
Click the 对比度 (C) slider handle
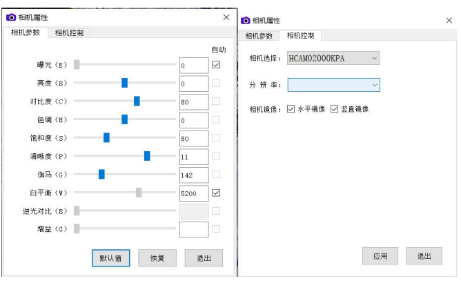(137, 101)
